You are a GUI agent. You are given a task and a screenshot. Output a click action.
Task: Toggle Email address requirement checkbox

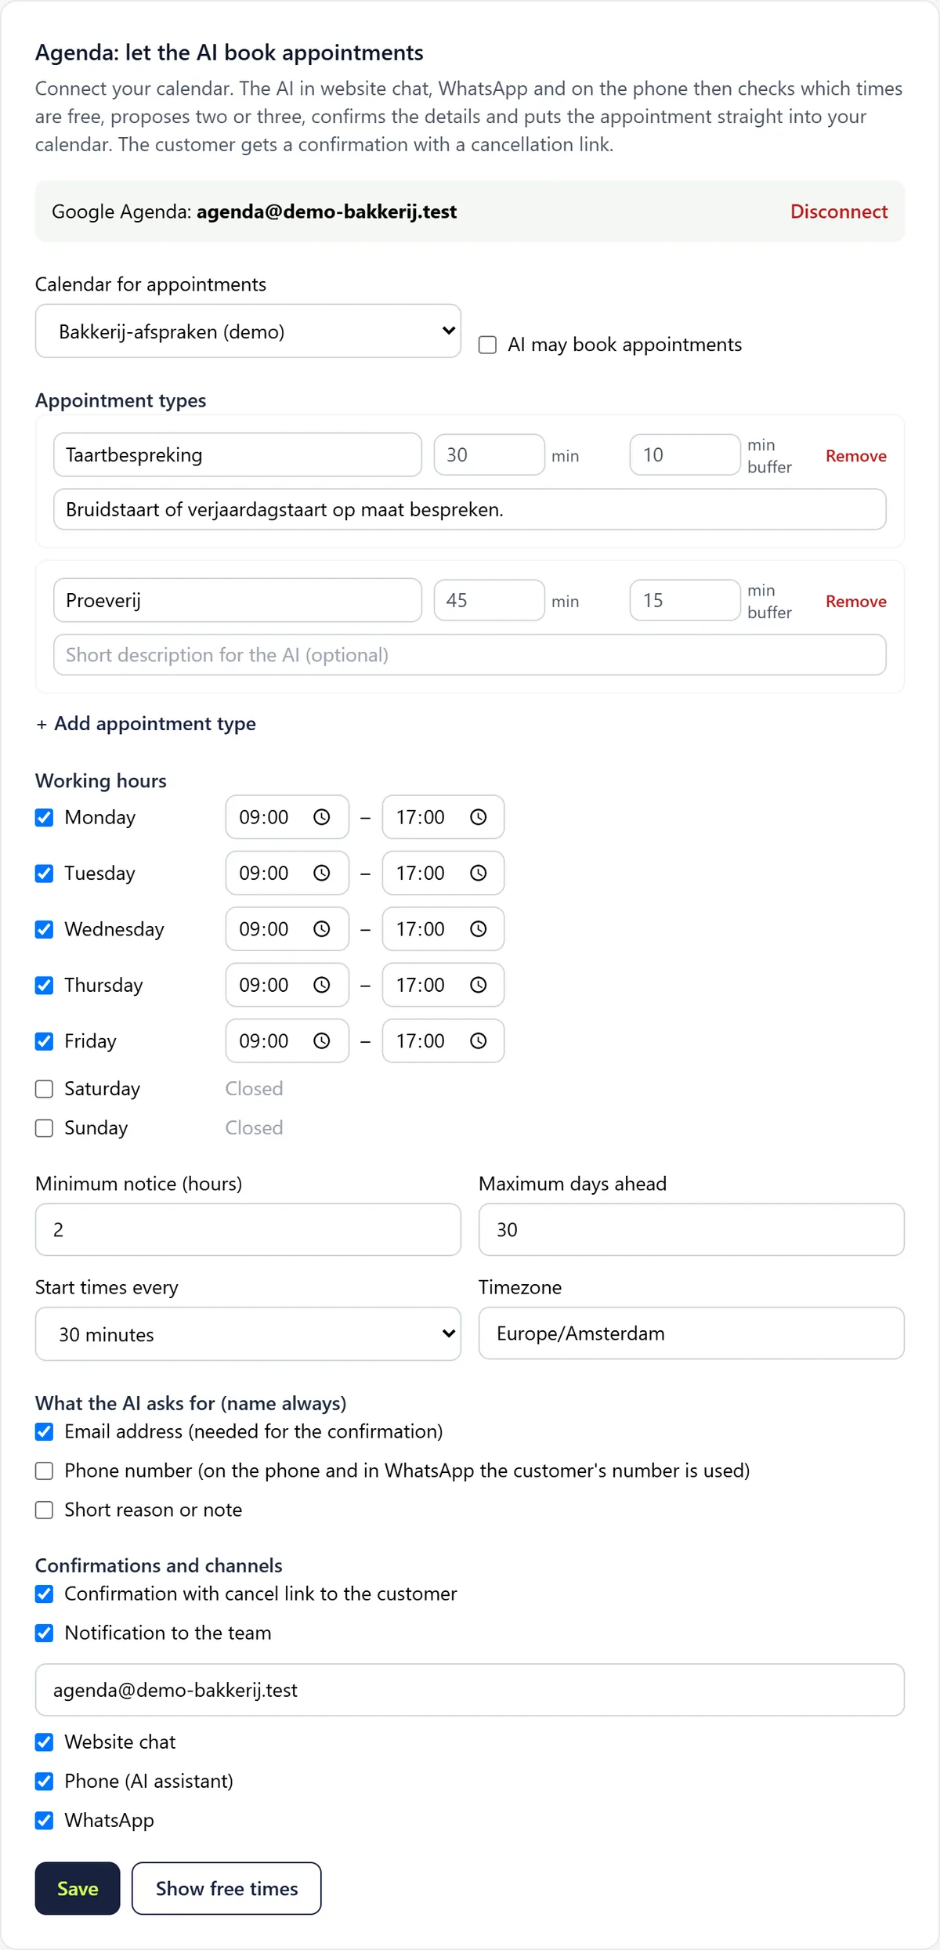click(45, 1432)
